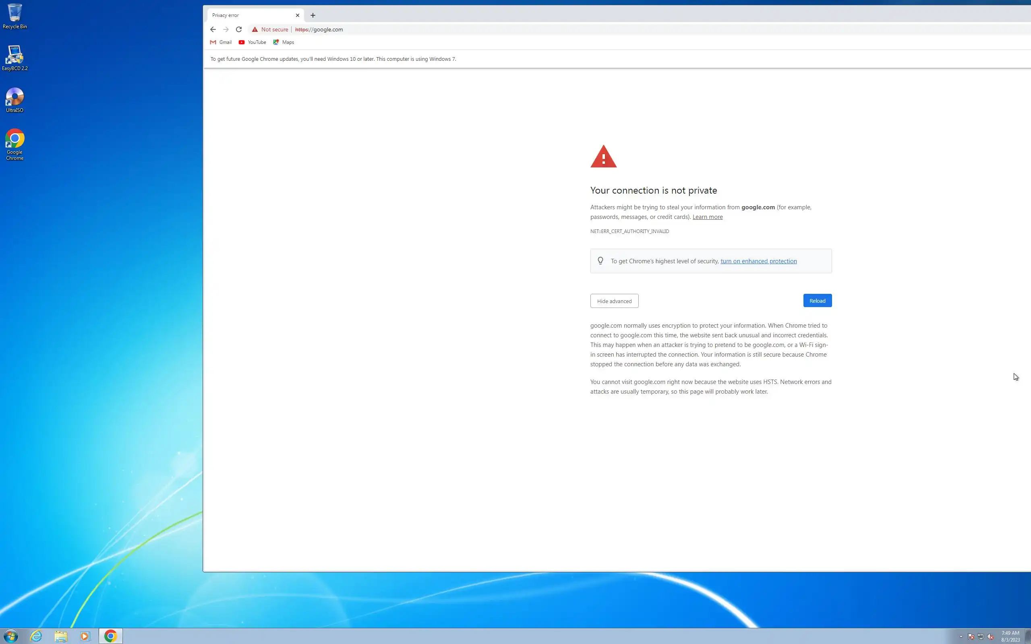Click the browser reload icon
The image size is (1031, 644).
(238, 29)
